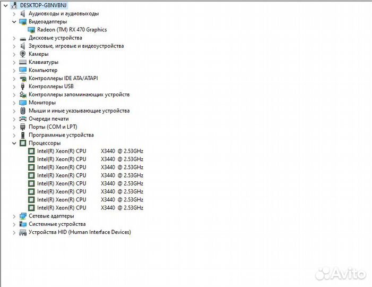Expand the Аудиовходы и аудиовыходы category
The height and width of the screenshot is (287, 372).
[14, 14]
